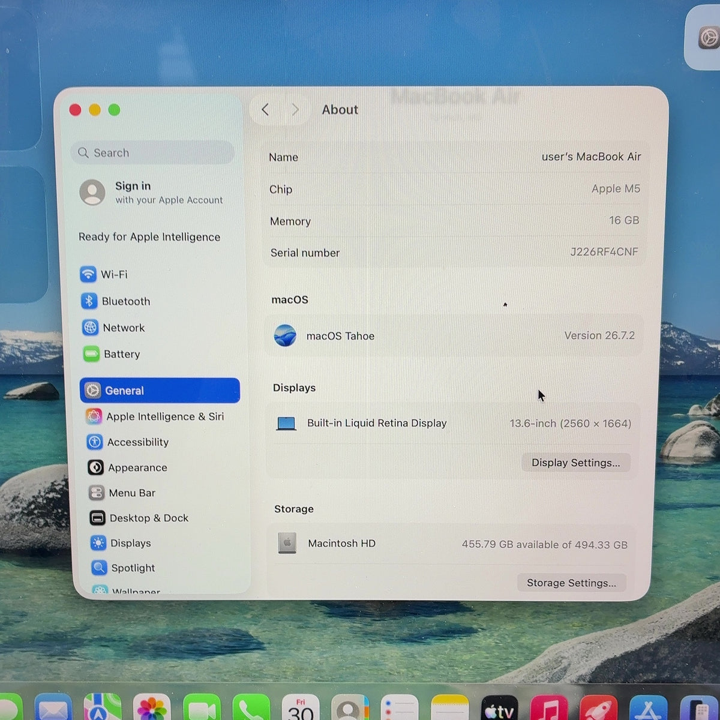The width and height of the screenshot is (720, 720).
Task: Click the macOS Tahoe icon
Action: 285,335
